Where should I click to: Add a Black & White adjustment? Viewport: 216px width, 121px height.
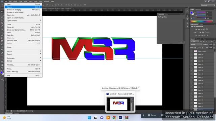tap(200, 33)
